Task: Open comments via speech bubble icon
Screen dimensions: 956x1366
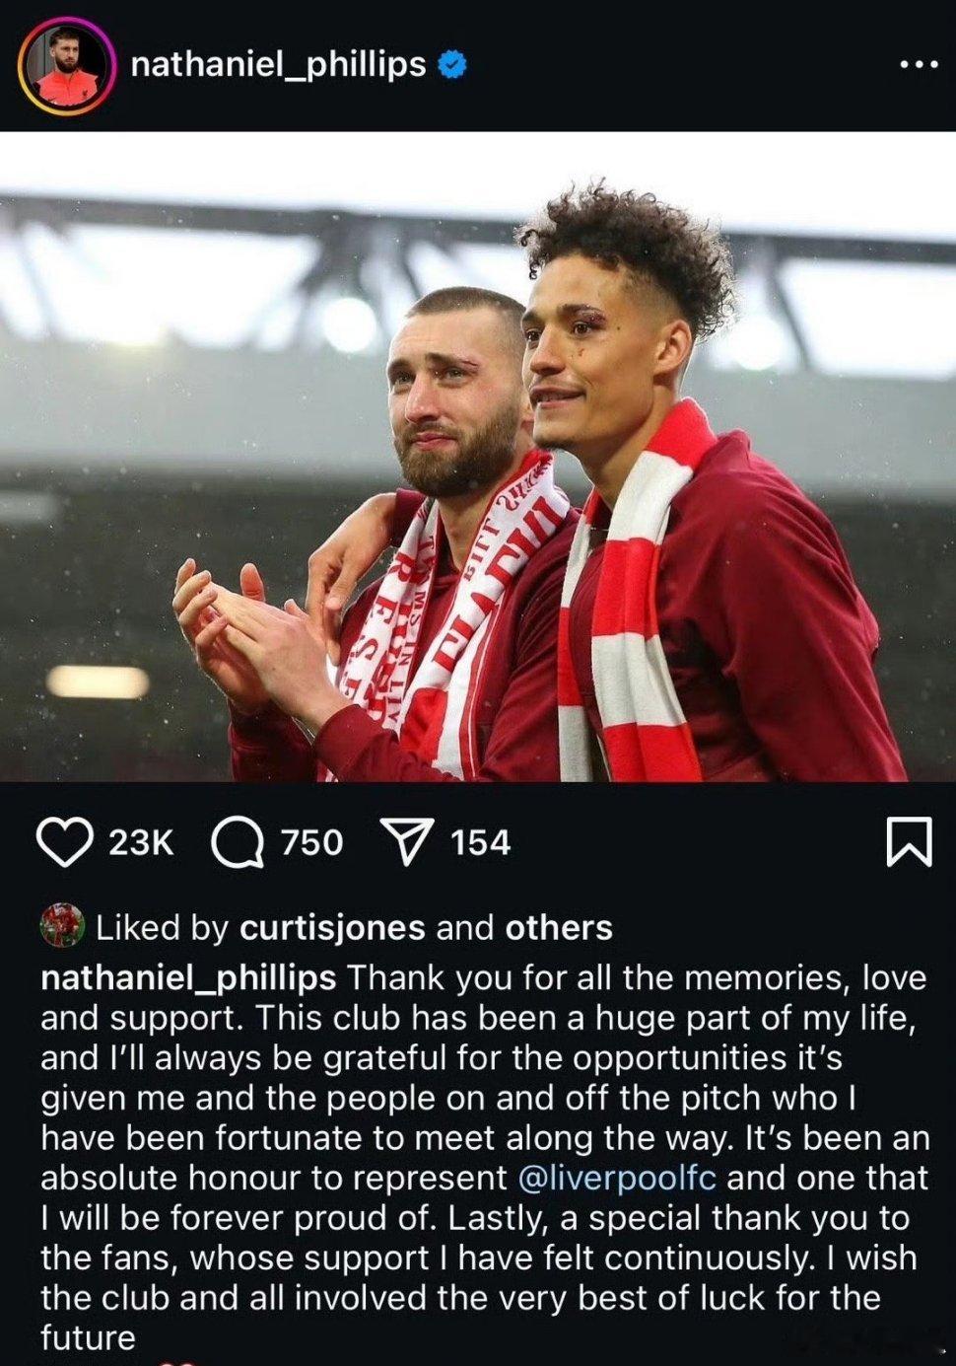Action: [x=238, y=842]
